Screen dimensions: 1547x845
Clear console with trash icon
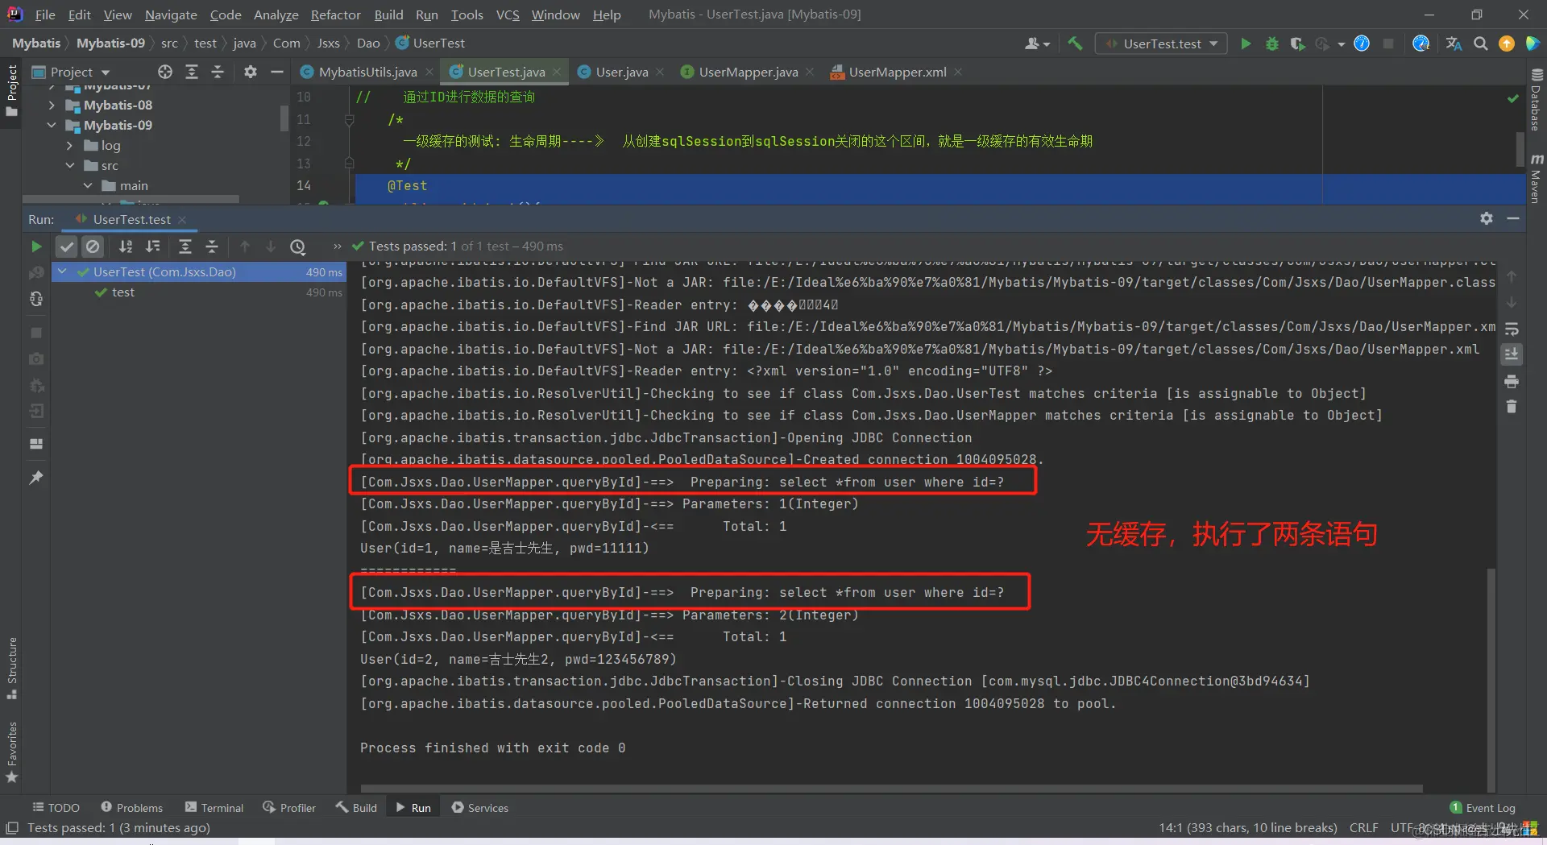[x=1512, y=407]
